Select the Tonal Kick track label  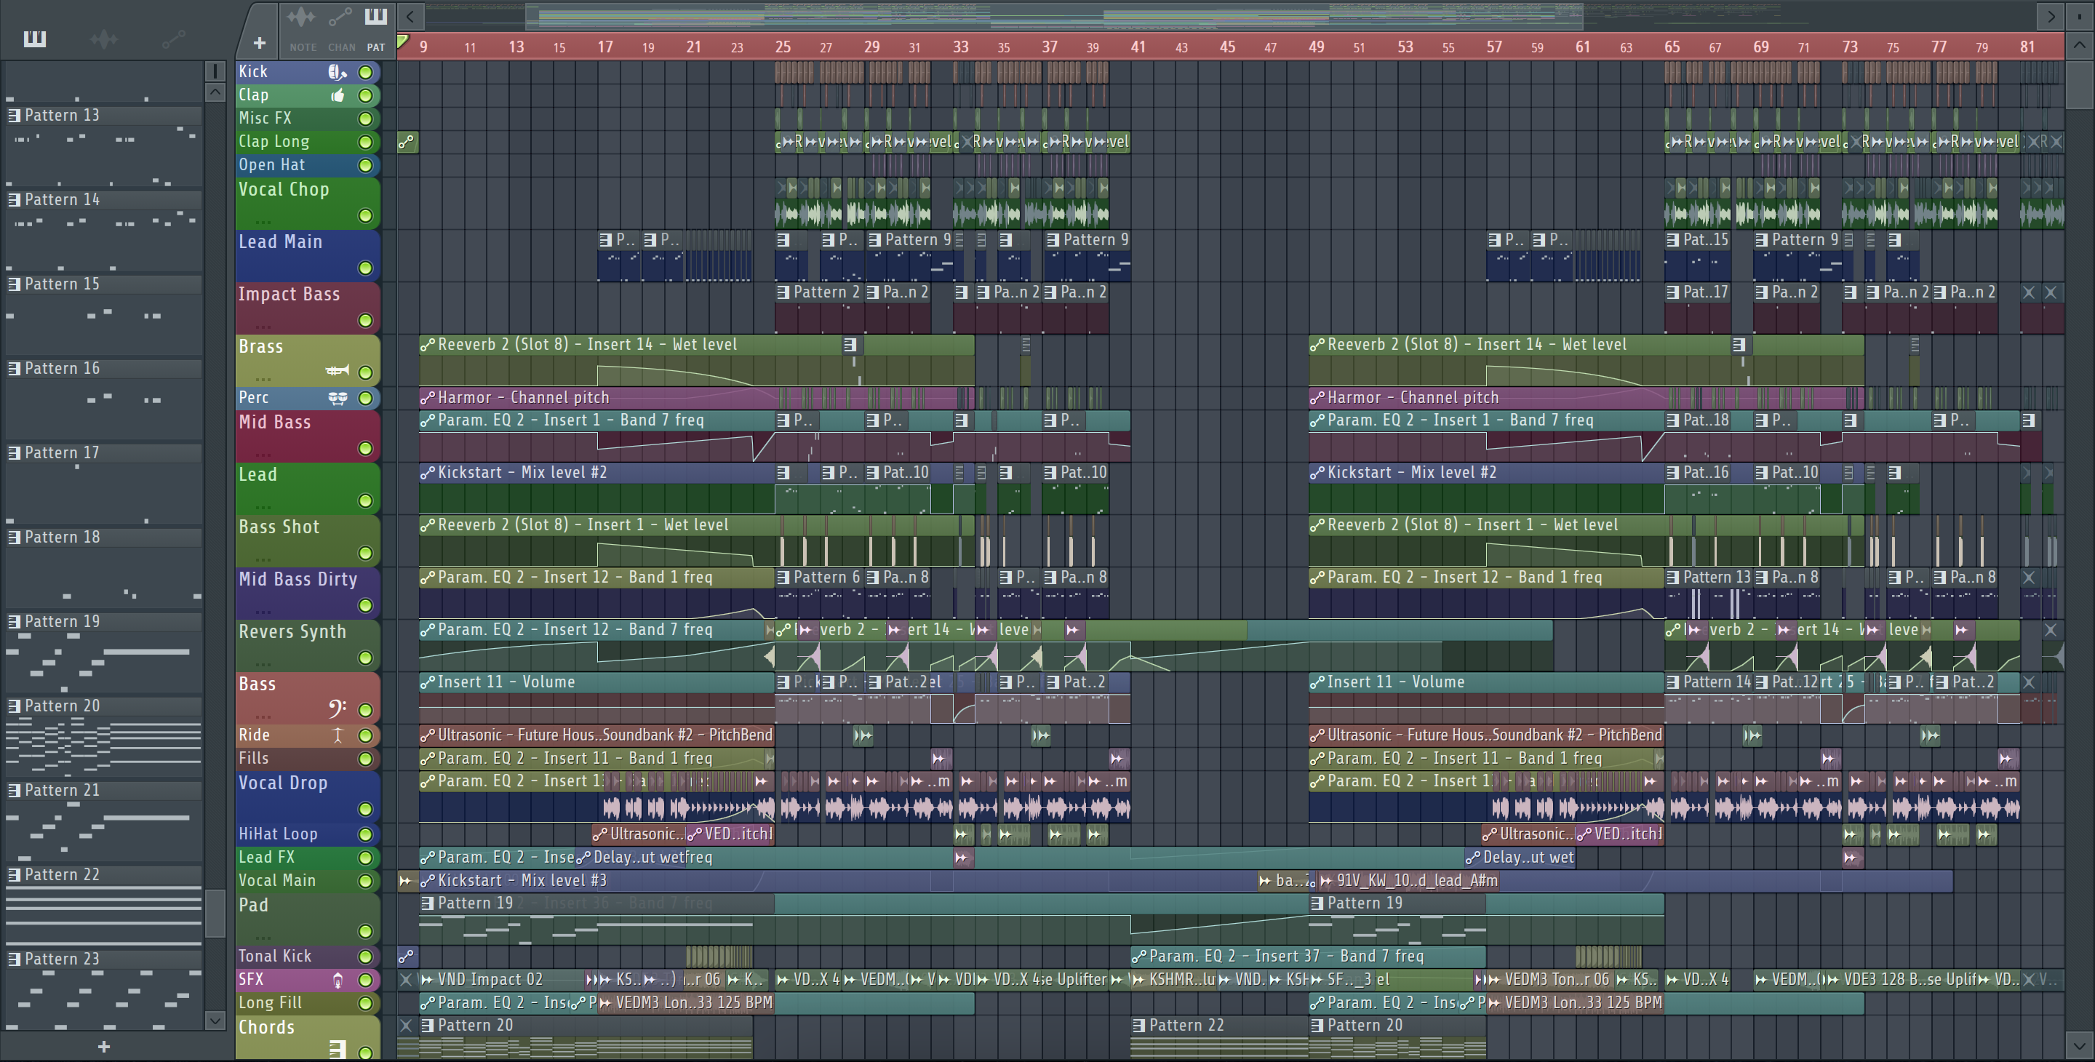pos(275,957)
